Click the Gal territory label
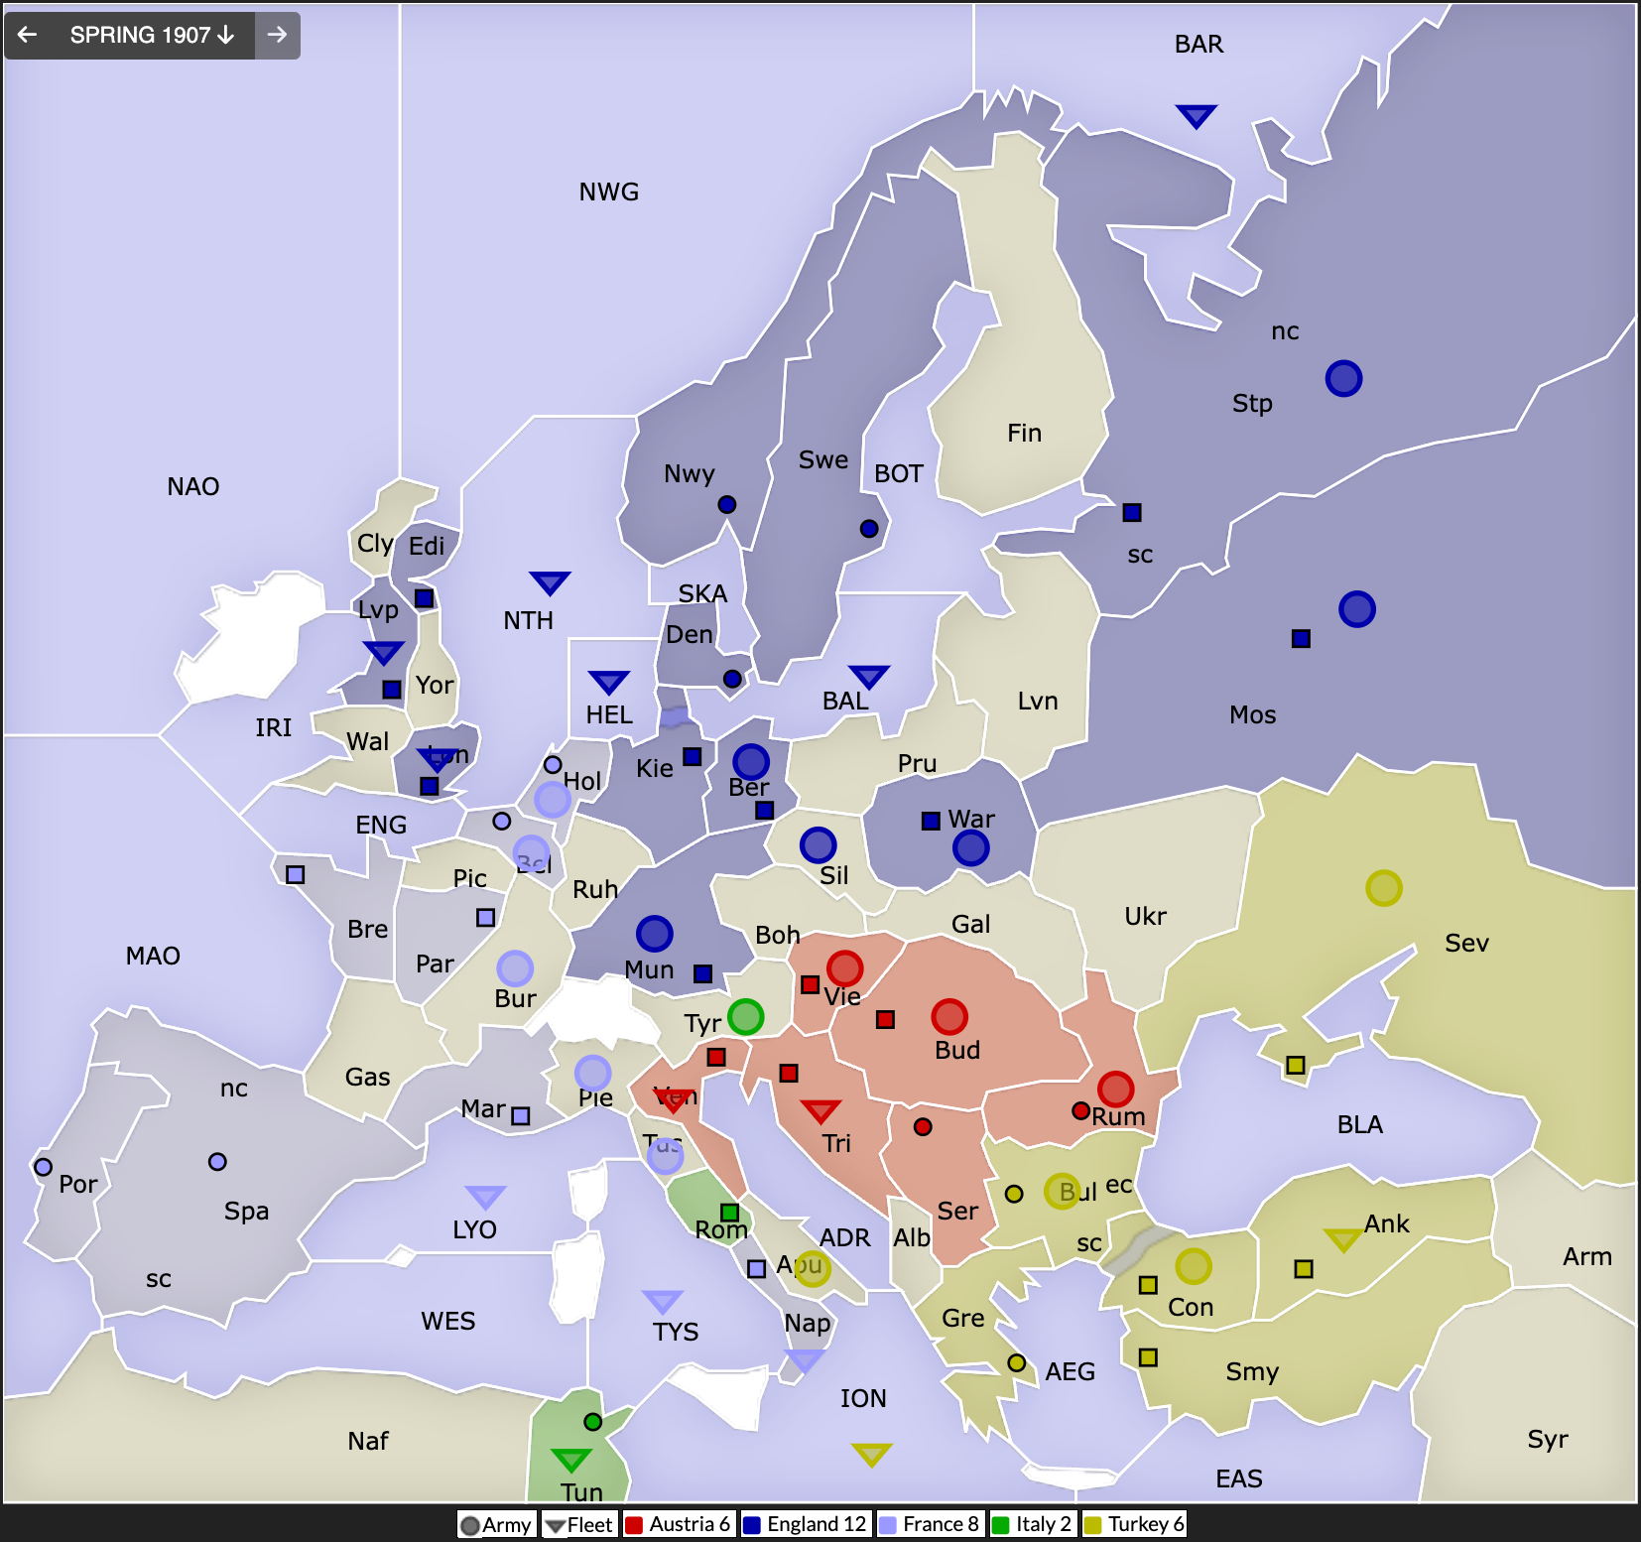The height and width of the screenshot is (1542, 1641). (971, 924)
